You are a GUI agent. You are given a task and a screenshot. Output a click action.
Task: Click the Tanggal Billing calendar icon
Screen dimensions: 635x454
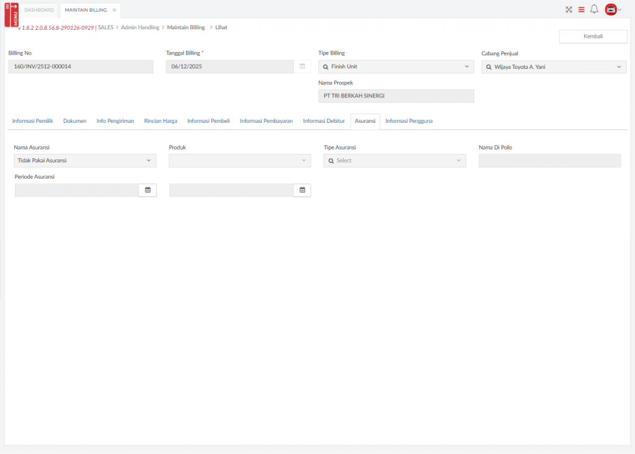[x=303, y=66]
